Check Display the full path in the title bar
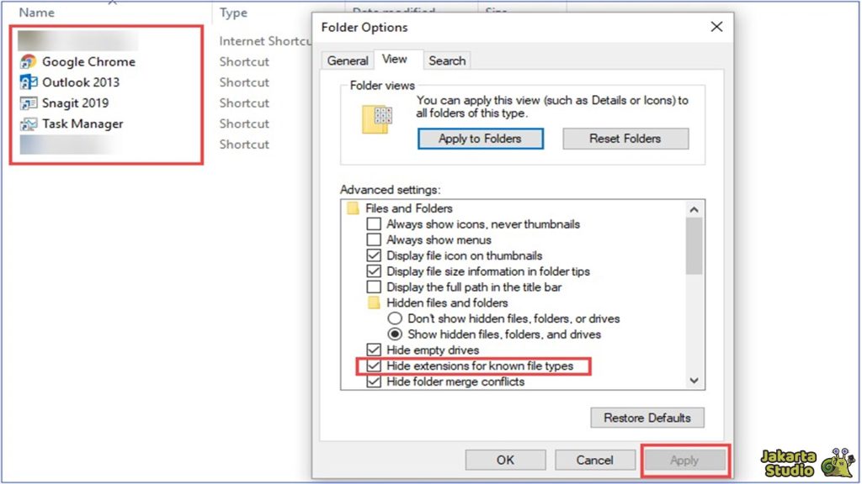 click(x=374, y=287)
